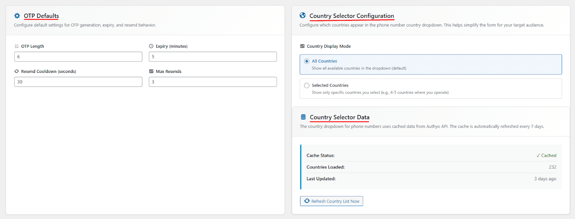
Task: Click the 'OTP Length' label text
Action: [32, 46]
